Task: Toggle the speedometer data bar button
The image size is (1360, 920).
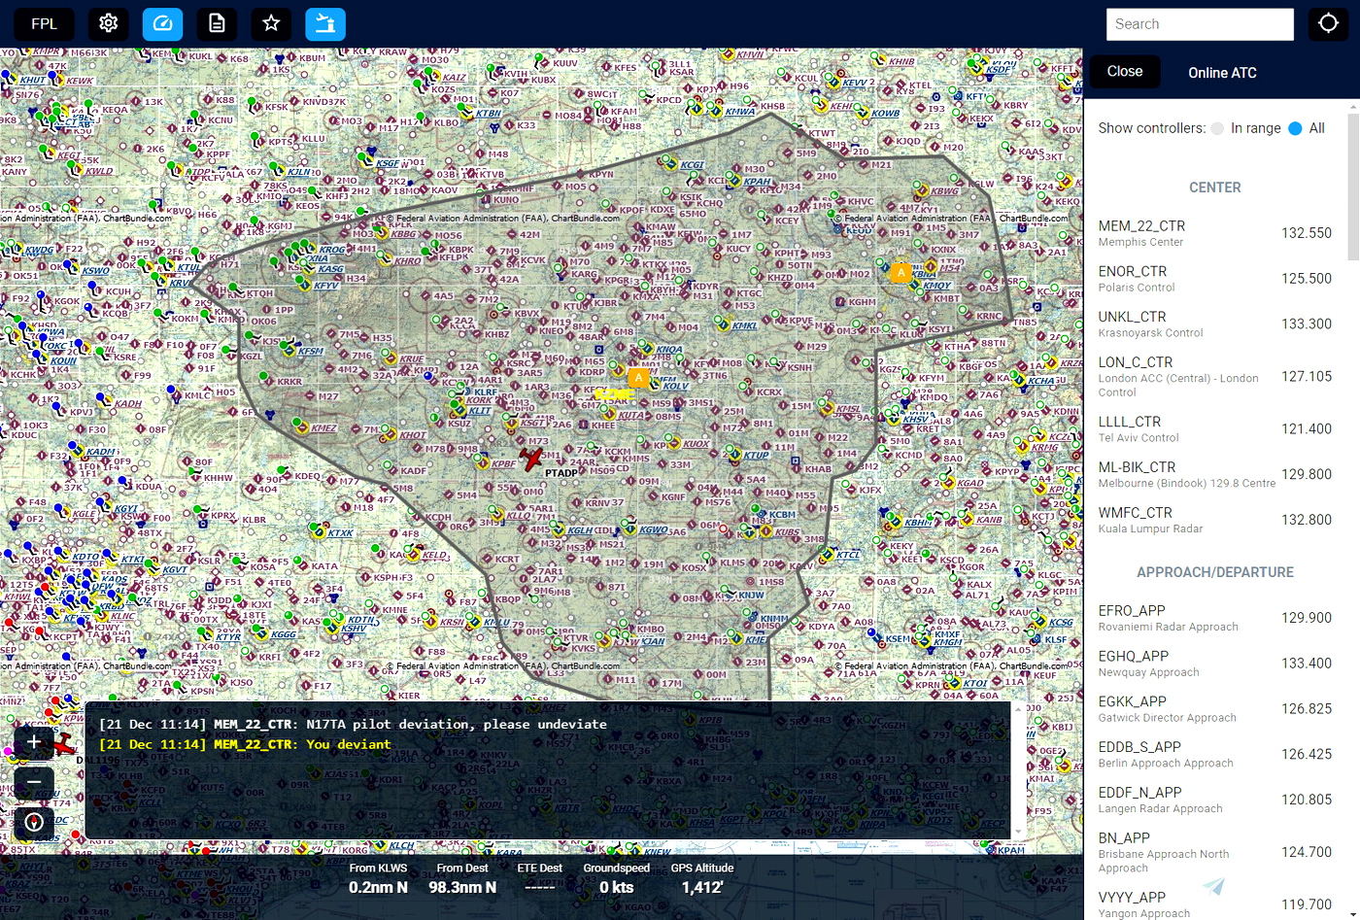Action: [162, 23]
